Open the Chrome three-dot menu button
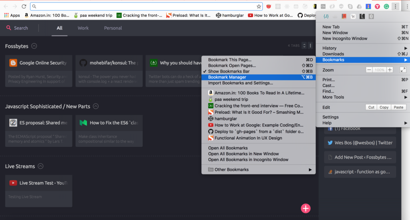Image resolution: width=410 pixels, height=220 pixels. [395, 6]
